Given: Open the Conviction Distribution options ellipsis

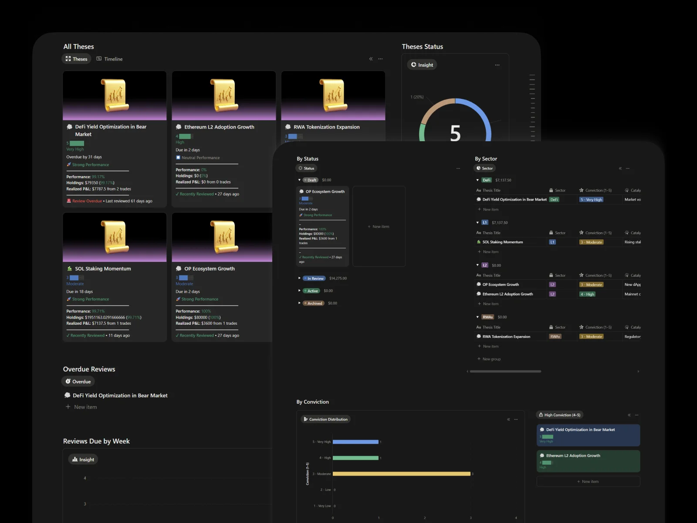Looking at the screenshot, I should tap(516, 419).
